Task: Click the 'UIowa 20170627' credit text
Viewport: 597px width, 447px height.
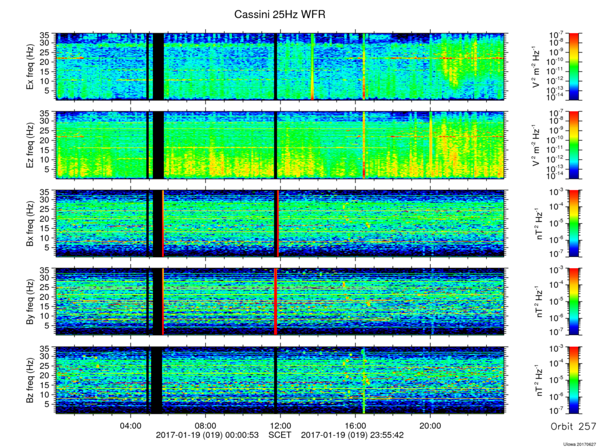Action: pyautogui.click(x=578, y=444)
